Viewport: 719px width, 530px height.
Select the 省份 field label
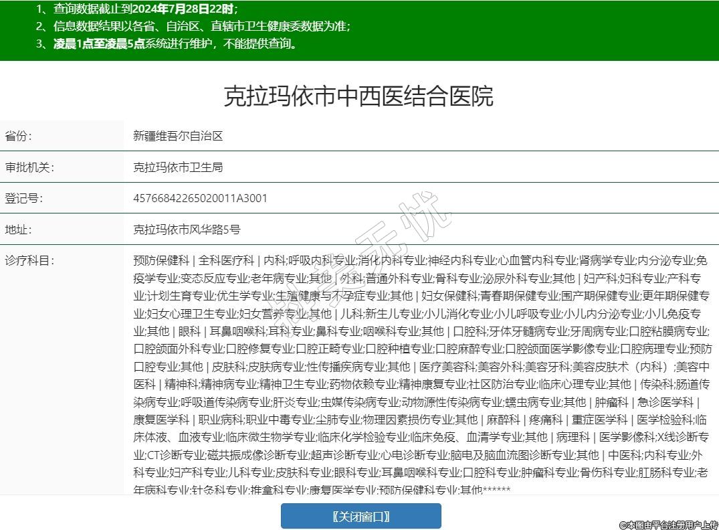point(19,136)
